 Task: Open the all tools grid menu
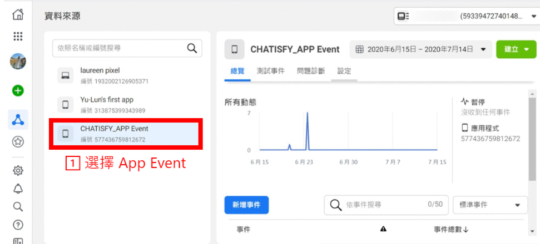18,37
